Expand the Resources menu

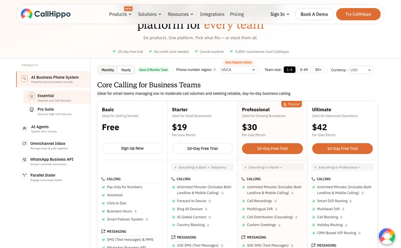click(x=180, y=14)
